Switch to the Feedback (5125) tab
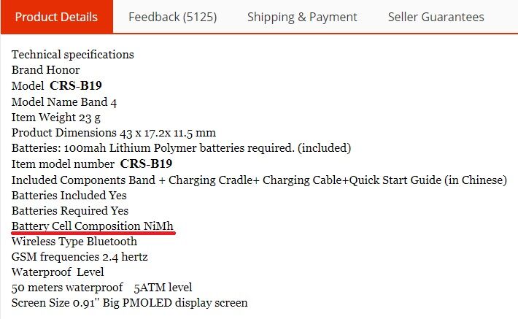Image resolution: width=518 pixels, height=319 pixels. pyautogui.click(x=172, y=17)
